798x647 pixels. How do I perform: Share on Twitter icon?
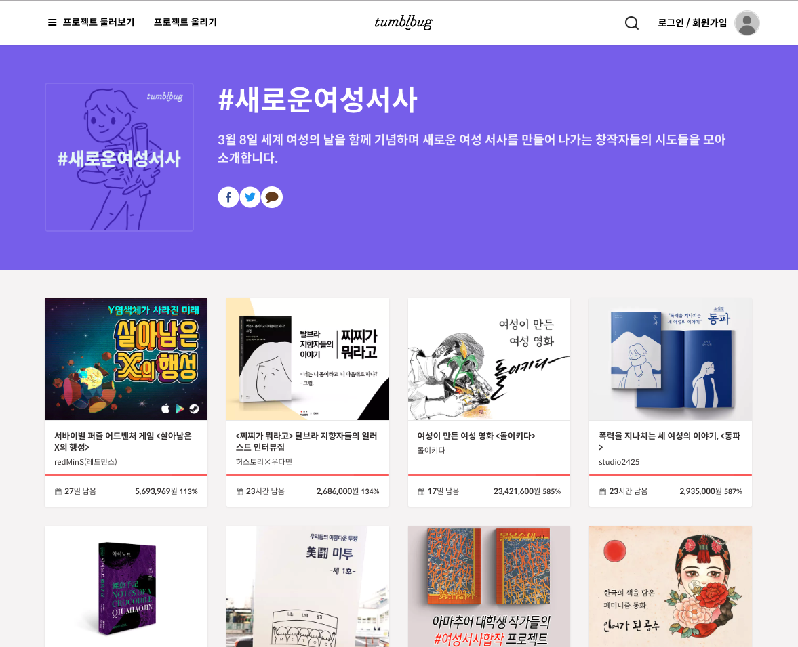click(x=250, y=197)
